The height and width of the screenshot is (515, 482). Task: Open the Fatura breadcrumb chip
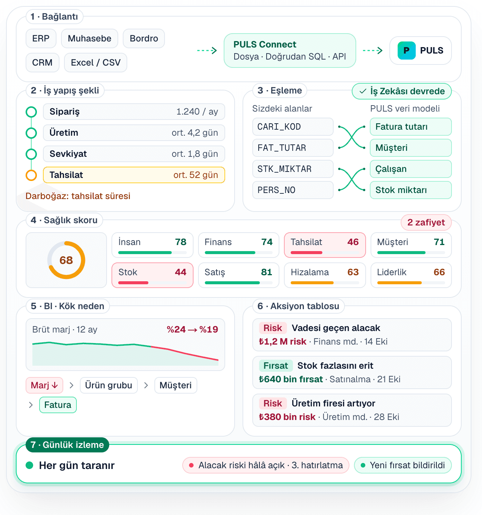pos(58,405)
